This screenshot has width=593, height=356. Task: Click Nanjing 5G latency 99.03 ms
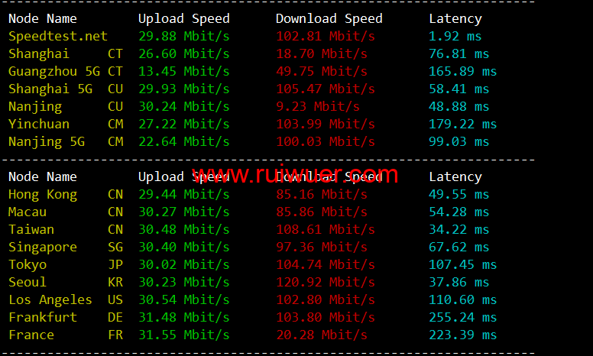[x=459, y=141]
